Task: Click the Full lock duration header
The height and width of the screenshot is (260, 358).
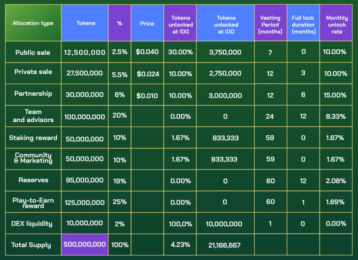Action: [303, 25]
